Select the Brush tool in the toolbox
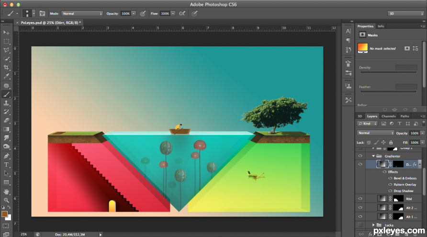Viewport: 427px width, 237px height. coord(6,94)
